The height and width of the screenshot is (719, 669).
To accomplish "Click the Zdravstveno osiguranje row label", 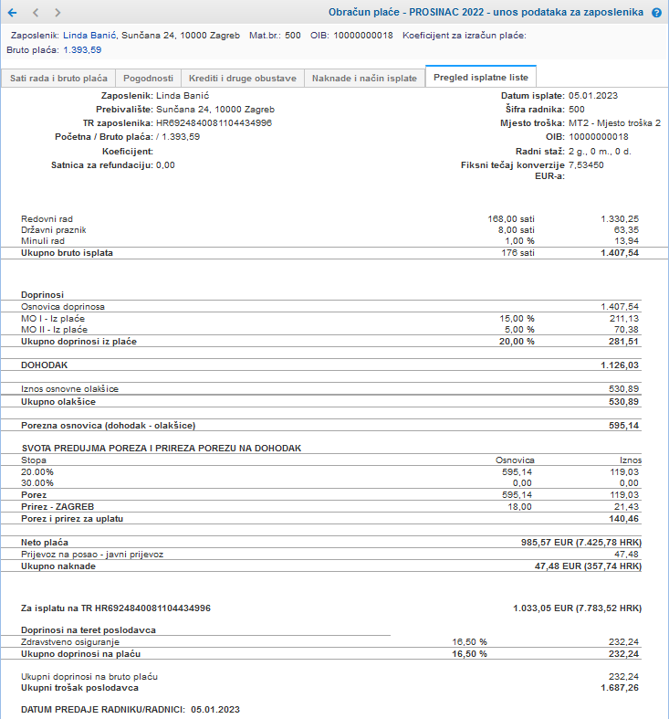I will coord(70,641).
